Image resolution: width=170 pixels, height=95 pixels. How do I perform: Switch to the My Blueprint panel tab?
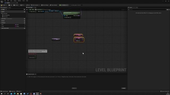[5, 7]
